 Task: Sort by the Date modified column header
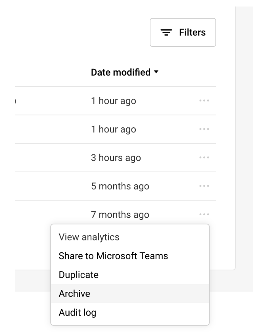coord(120,72)
